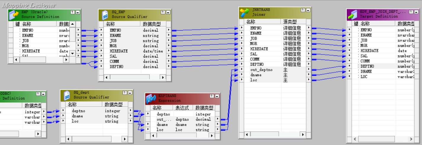Select HIREDATE row in SQ_EMP
Viewport: 422px width, 145px height.
135,51
